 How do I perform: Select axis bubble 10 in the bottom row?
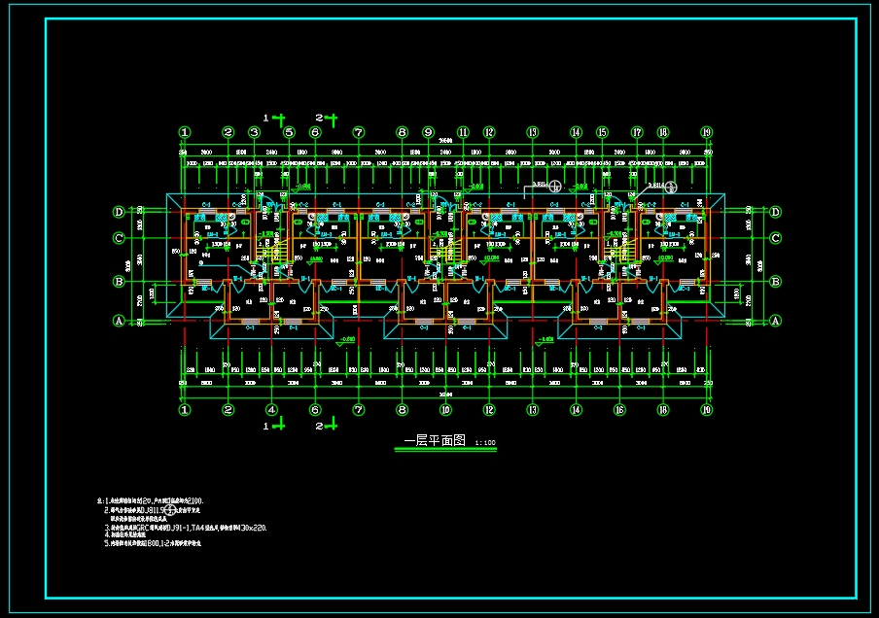[x=445, y=410]
